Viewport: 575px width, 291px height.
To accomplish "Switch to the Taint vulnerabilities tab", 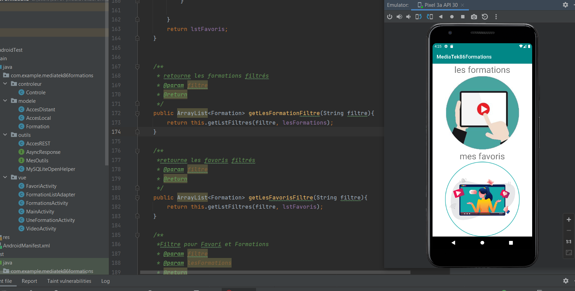I will pos(69,281).
